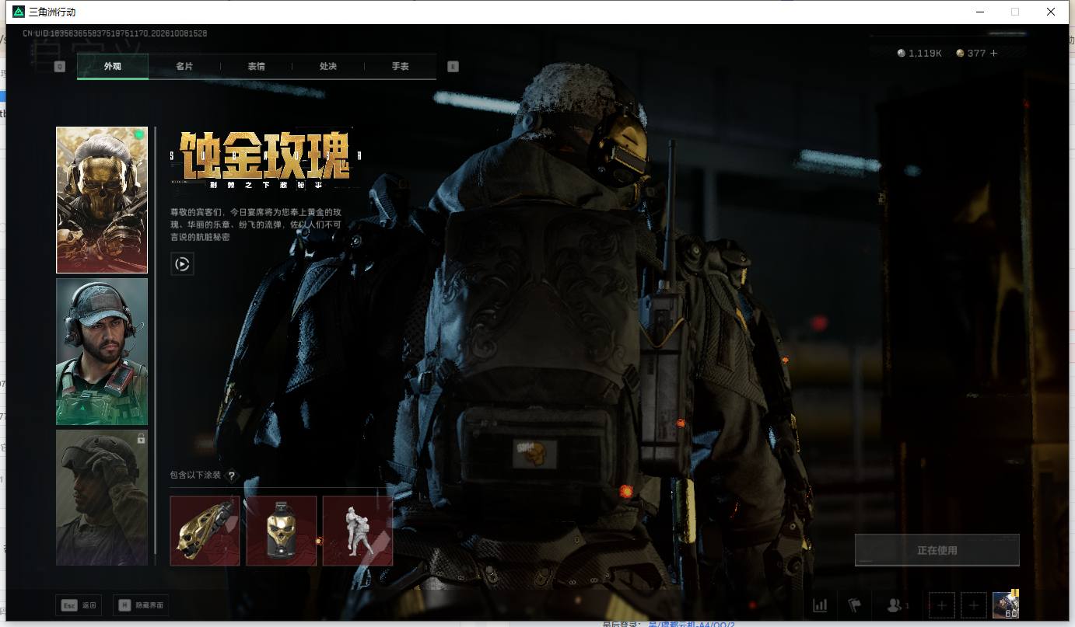This screenshot has height=627, width=1075.
Task: Choose the bearded operator with cap skin
Action: coord(102,352)
